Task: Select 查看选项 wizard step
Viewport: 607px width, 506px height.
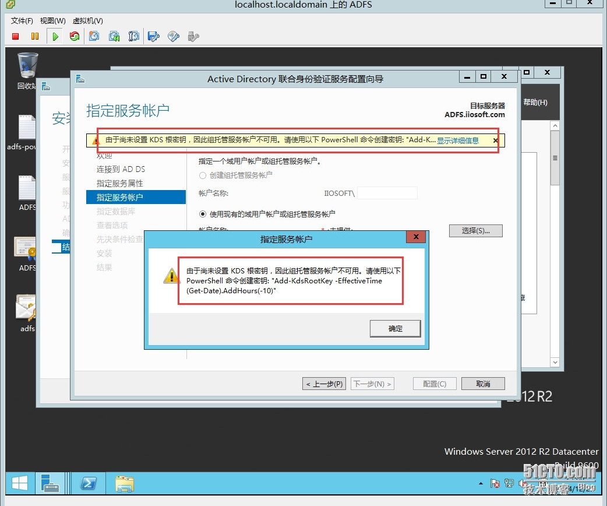Action: [112, 226]
